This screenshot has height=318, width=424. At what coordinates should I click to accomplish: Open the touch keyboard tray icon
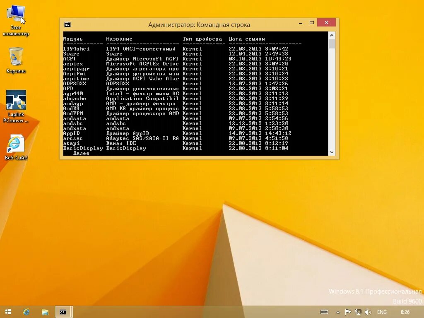[x=324, y=312]
